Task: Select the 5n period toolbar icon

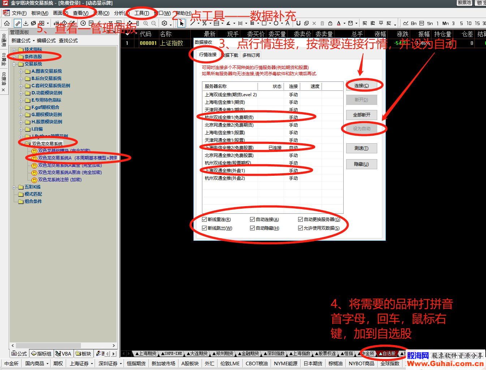Action: pyautogui.click(x=430, y=23)
